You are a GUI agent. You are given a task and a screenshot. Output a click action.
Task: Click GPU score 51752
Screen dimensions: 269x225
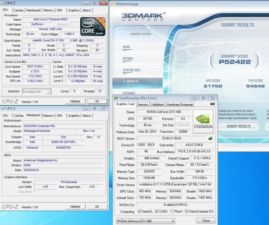pos(213,86)
